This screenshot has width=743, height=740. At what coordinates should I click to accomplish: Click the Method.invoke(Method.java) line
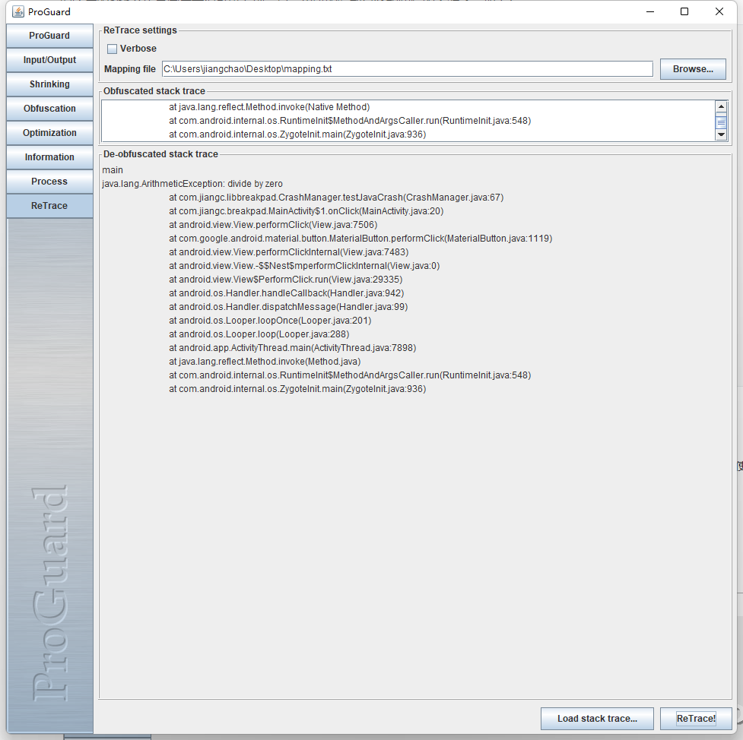pyautogui.click(x=265, y=362)
